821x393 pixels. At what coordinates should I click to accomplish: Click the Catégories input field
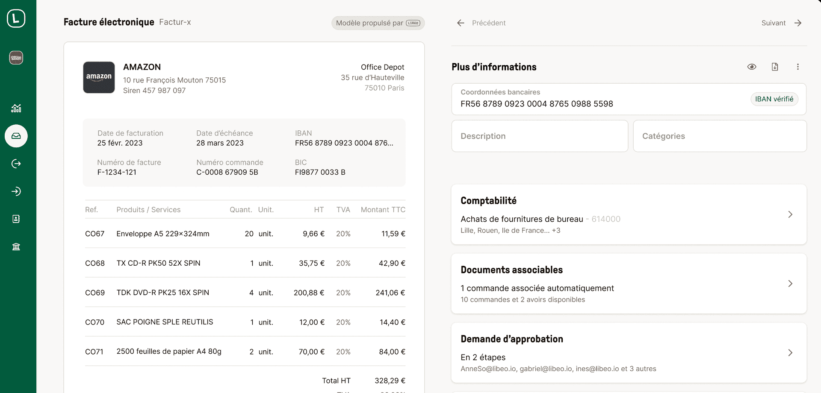pos(720,136)
